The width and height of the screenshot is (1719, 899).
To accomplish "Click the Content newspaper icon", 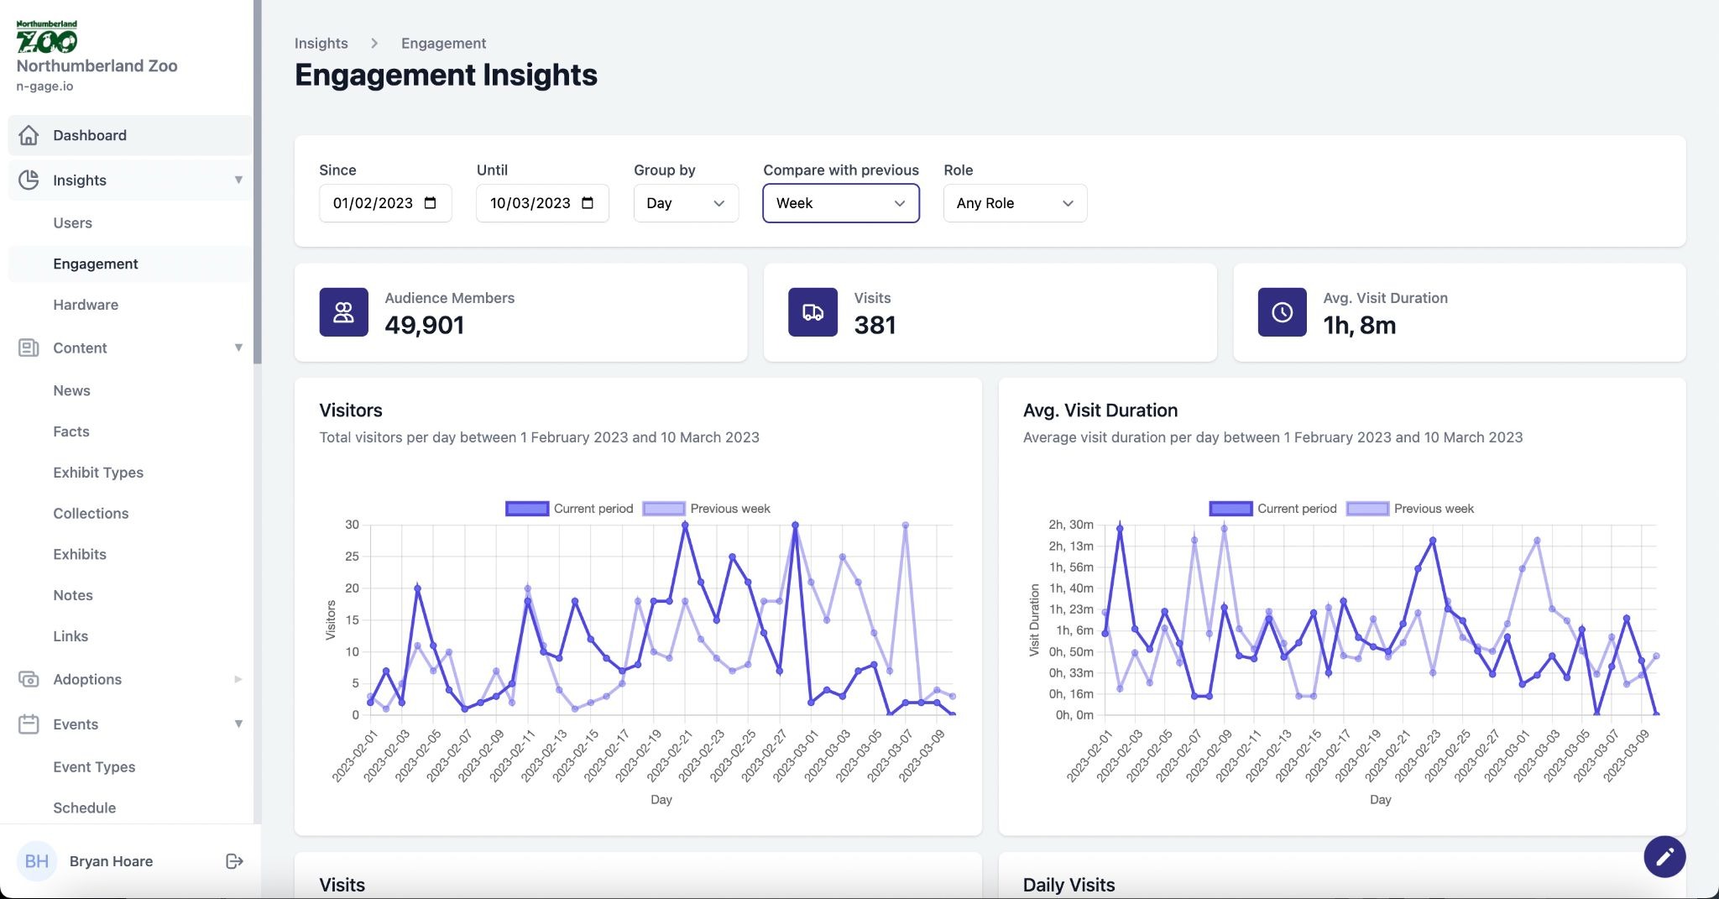I will [29, 348].
